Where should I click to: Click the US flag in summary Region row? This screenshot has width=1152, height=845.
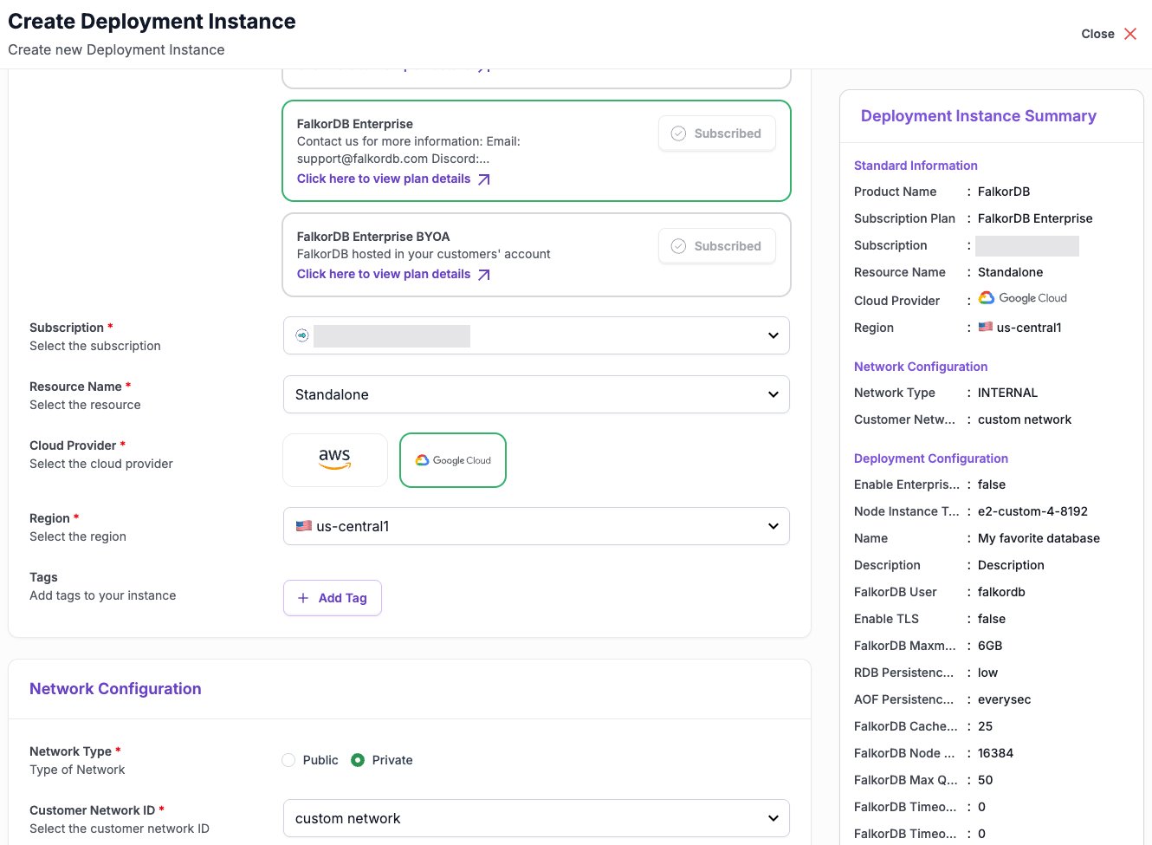click(986, 327)
